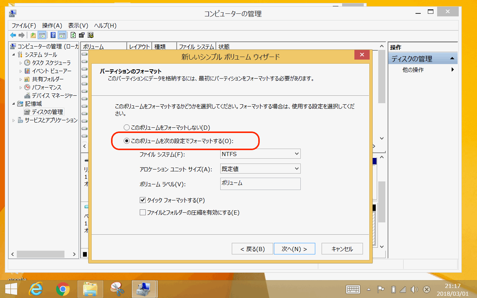Open the ファイル システム NTFS dropdown
This screenshot has height=298, width=477.
point(260,154)
